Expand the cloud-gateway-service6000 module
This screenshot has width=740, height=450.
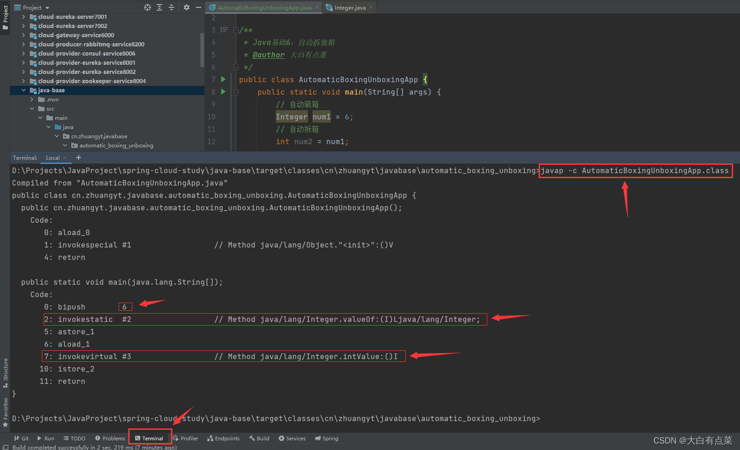pos(23,35)
